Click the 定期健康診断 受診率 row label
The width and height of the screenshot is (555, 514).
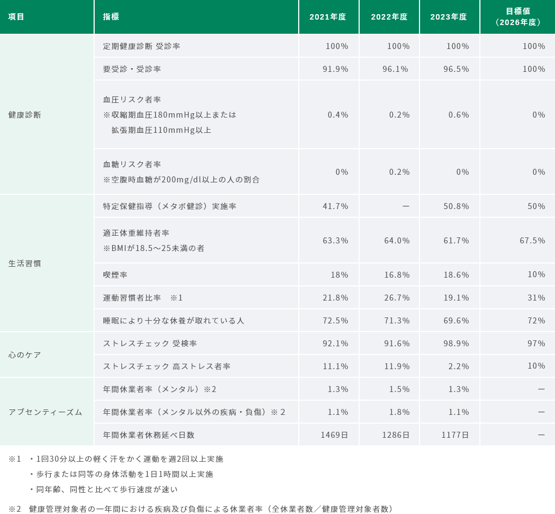click(141, 46)
